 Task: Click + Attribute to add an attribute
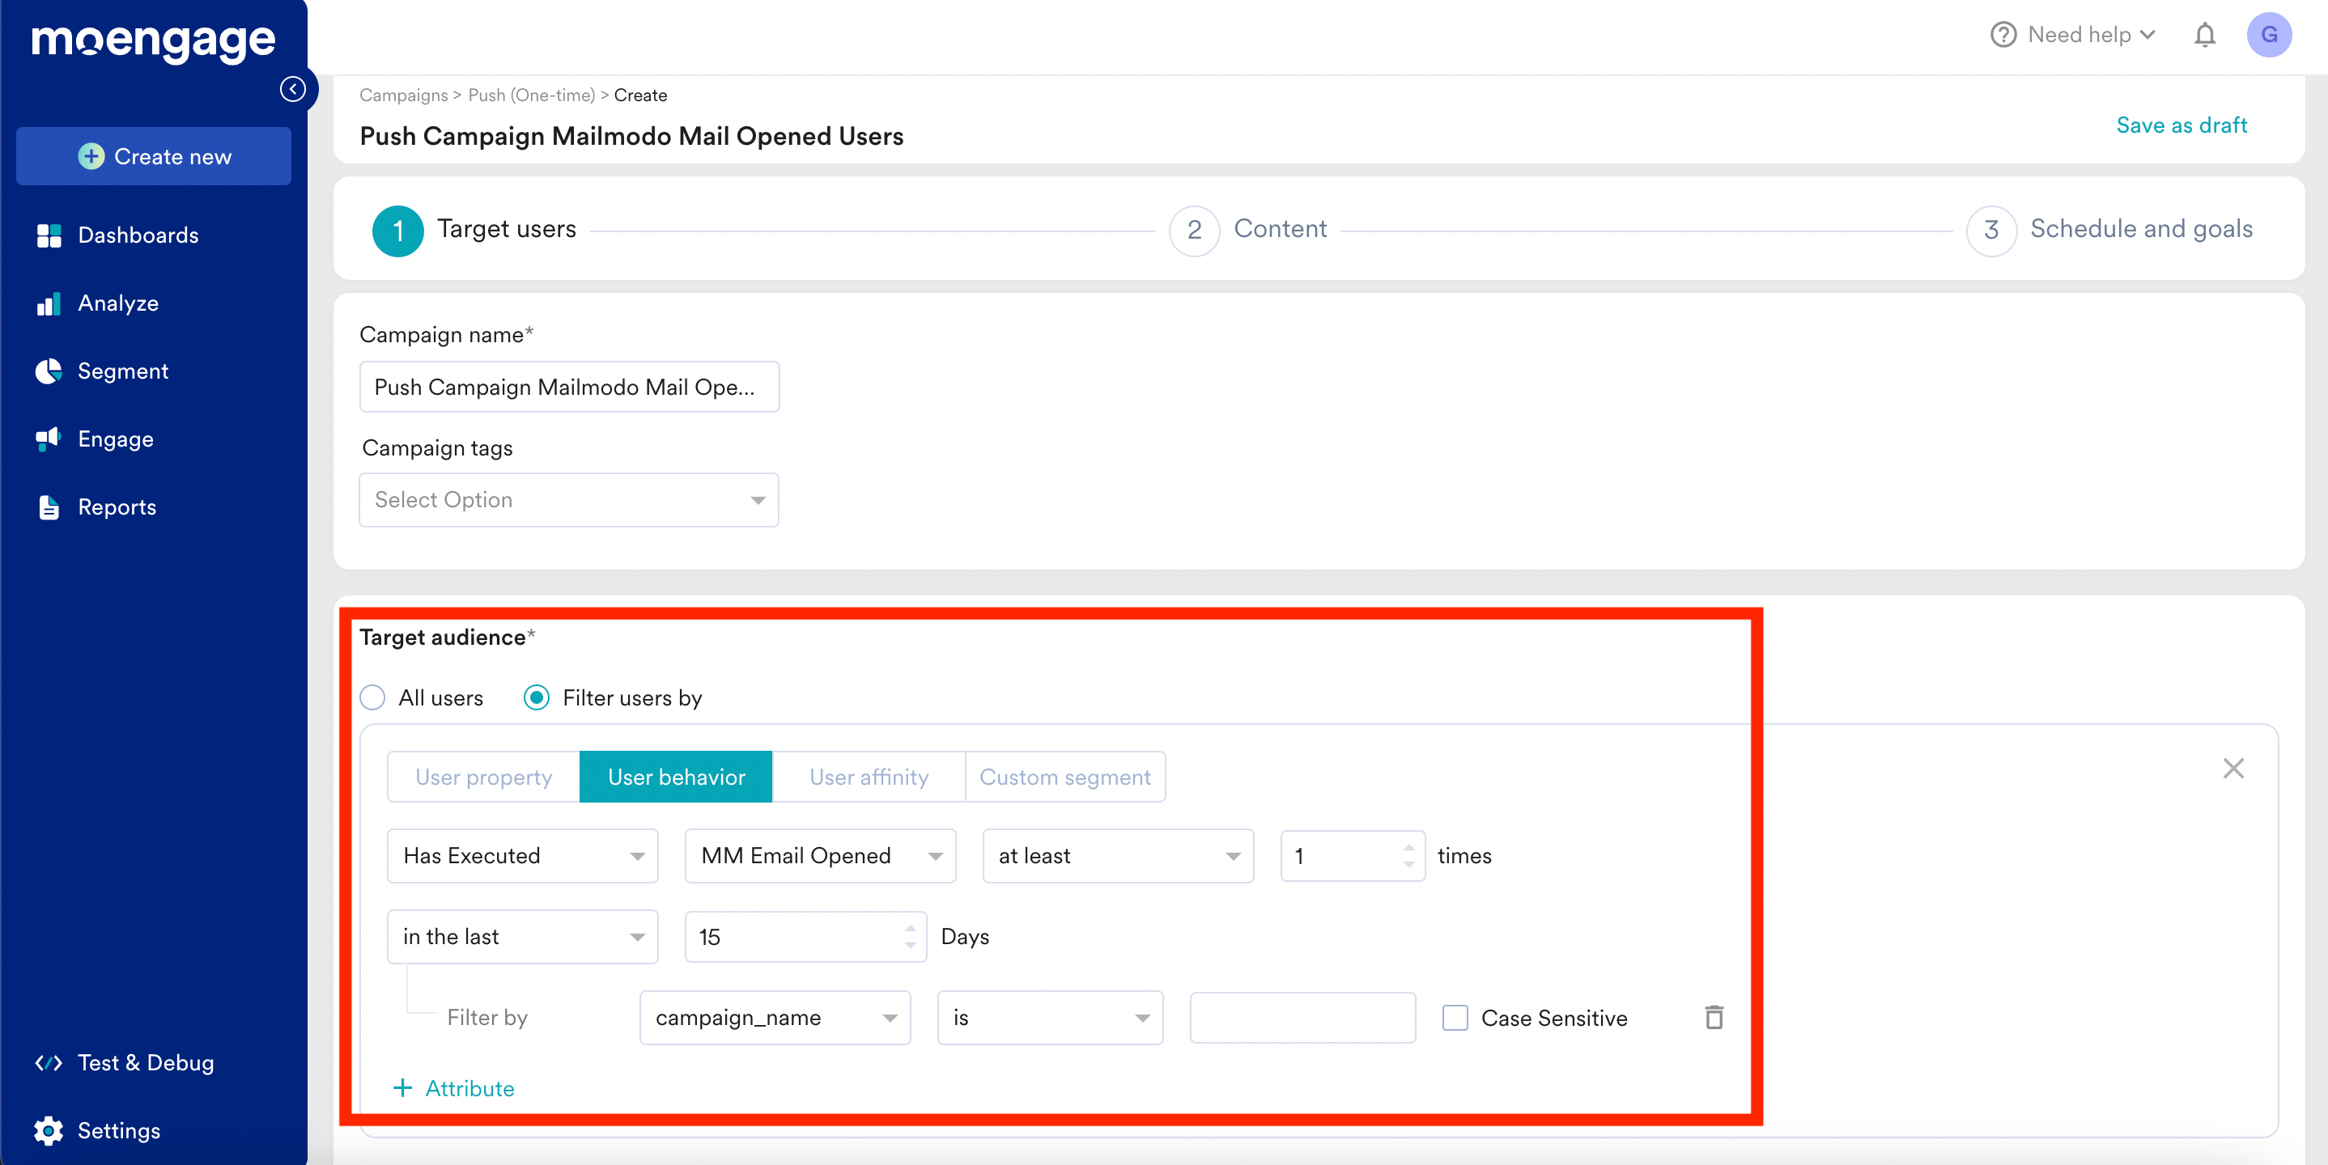pos(453,1088)
